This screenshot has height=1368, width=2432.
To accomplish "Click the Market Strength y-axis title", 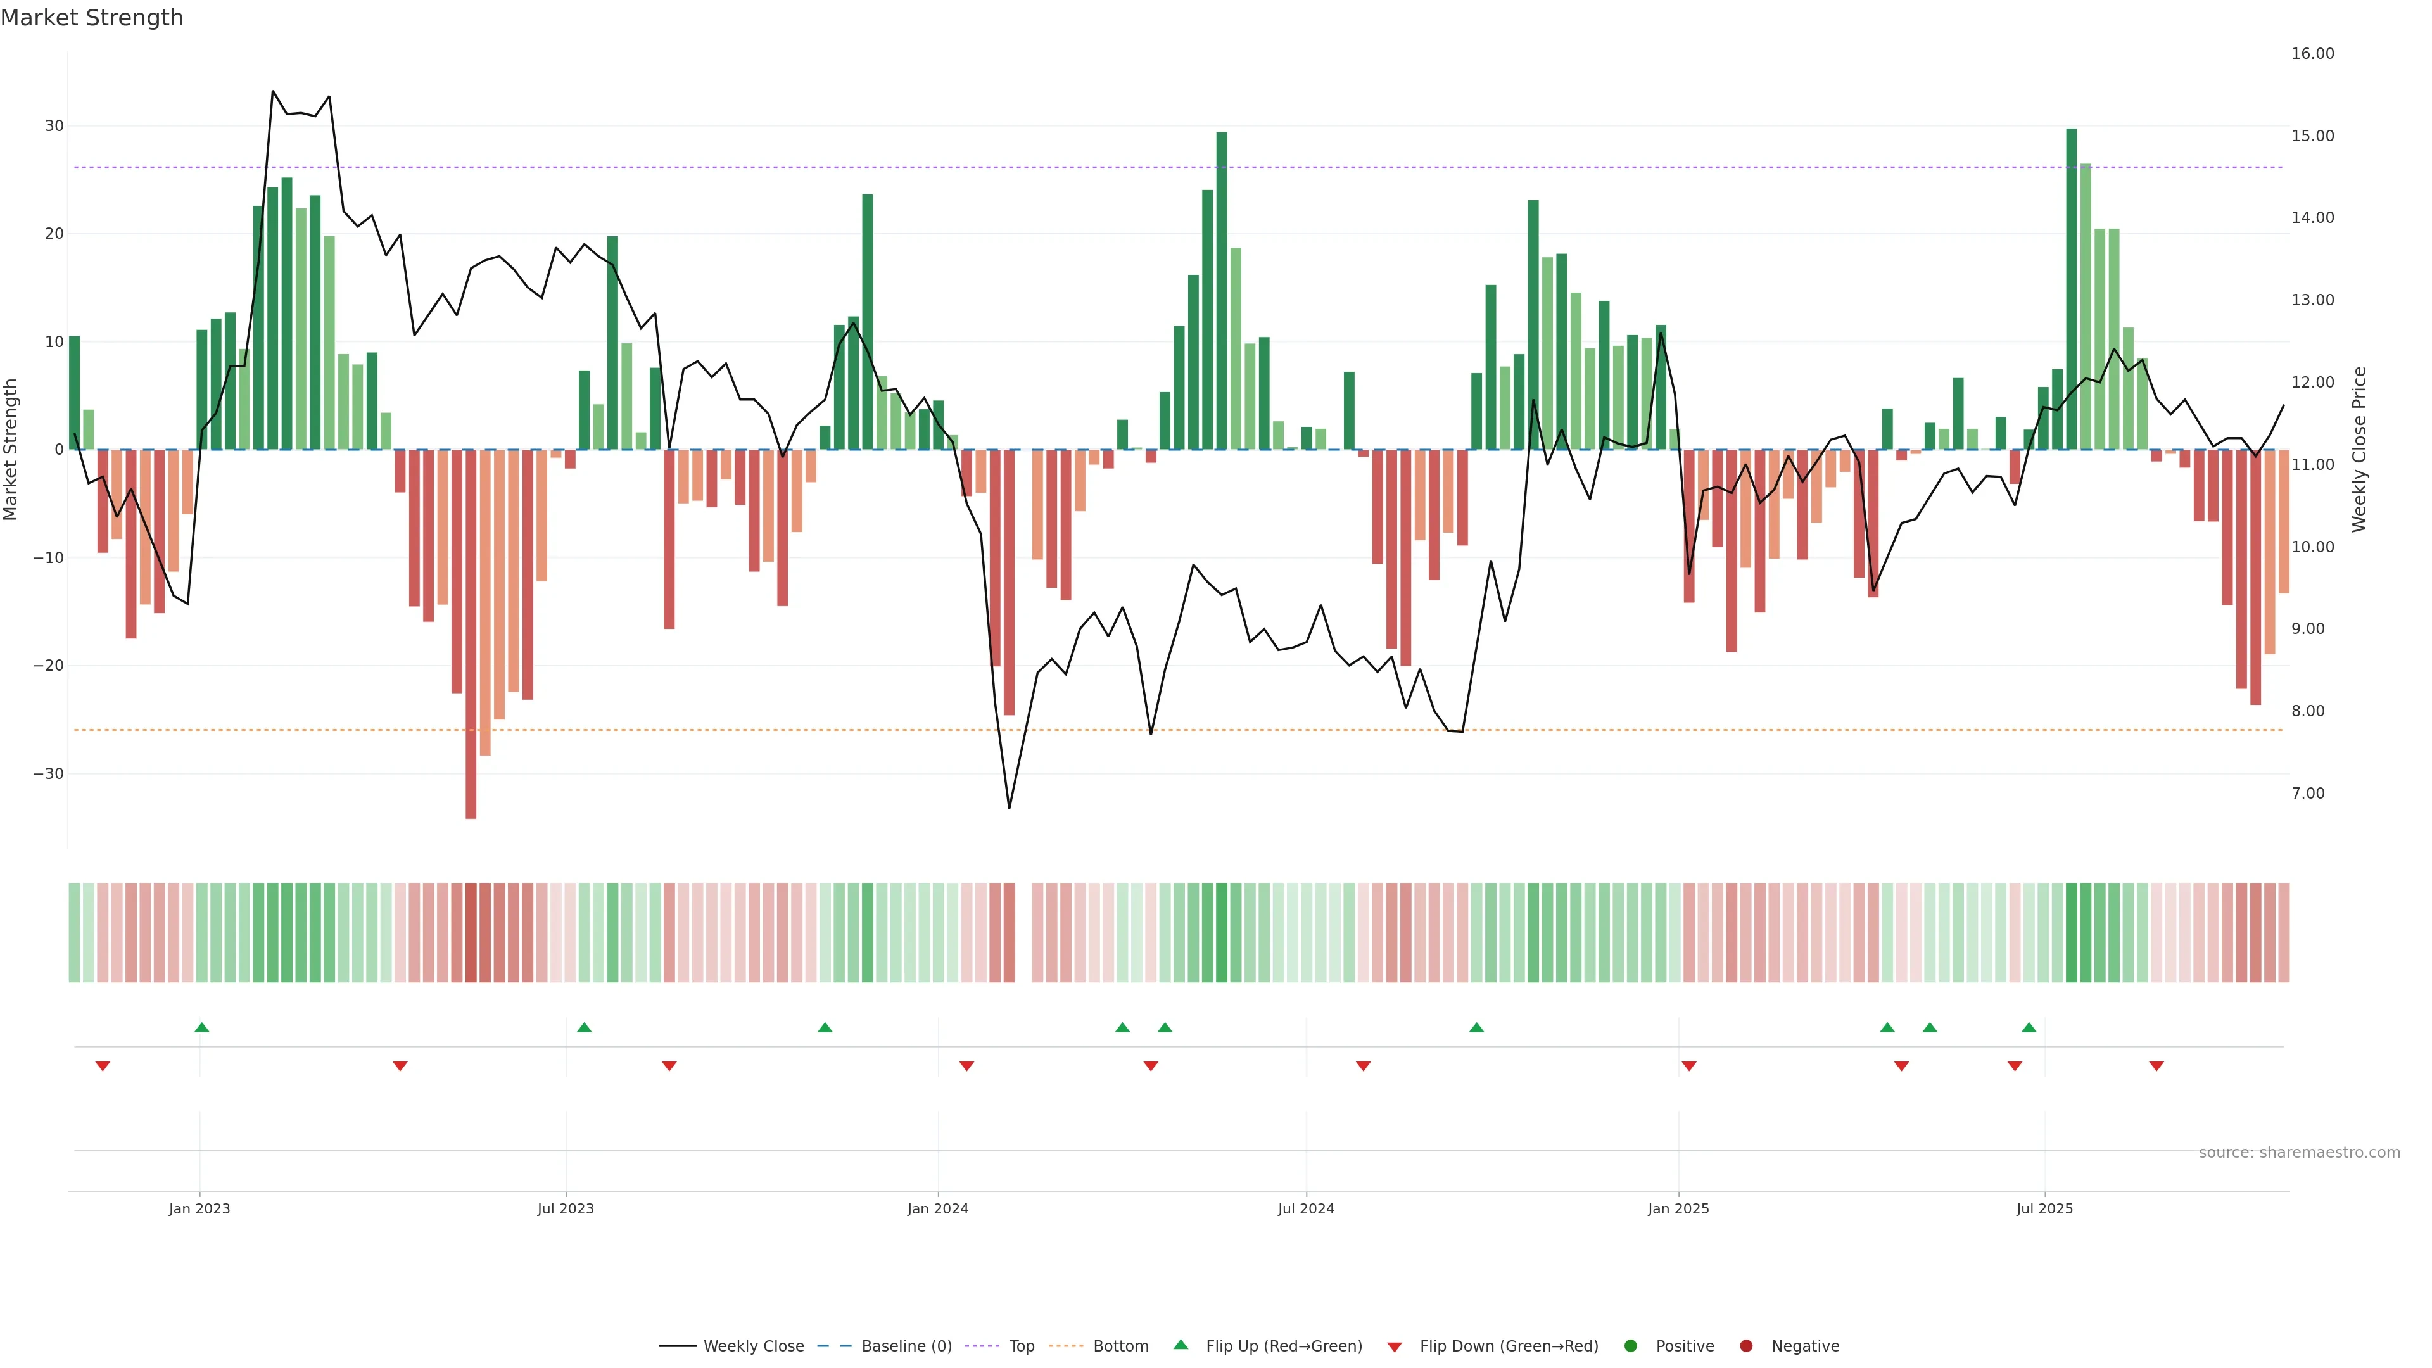I will (11, 450).
